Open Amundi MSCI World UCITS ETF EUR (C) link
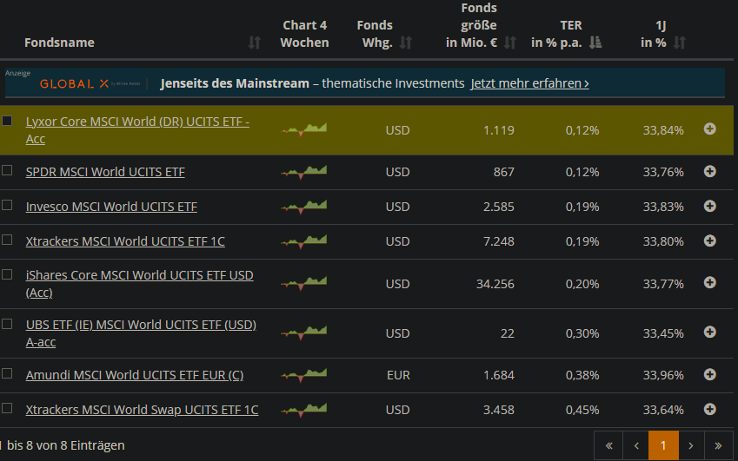738x461 pixels. point(135,375)
